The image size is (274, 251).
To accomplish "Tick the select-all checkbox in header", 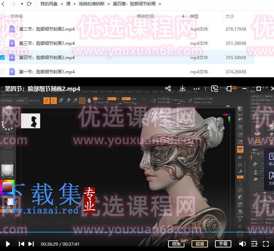I will (2, 16).
